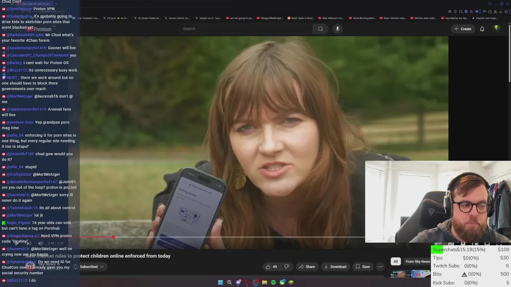Click the Superchats goal row
Screen dimensions: 511x287
(471, 250)
